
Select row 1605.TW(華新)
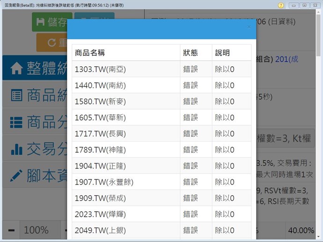click(x=161, y=117)
